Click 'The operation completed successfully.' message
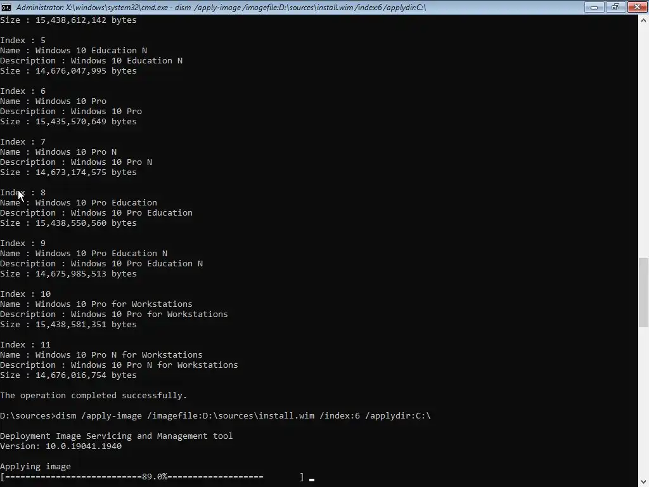The width and height of the screenshot is (649, 487). tap(94, 396)
